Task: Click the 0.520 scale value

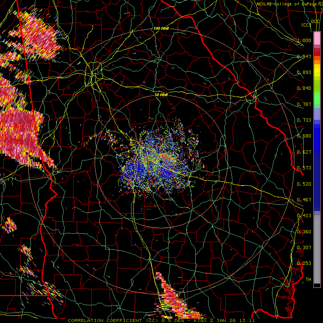Action: coord(304,184)
